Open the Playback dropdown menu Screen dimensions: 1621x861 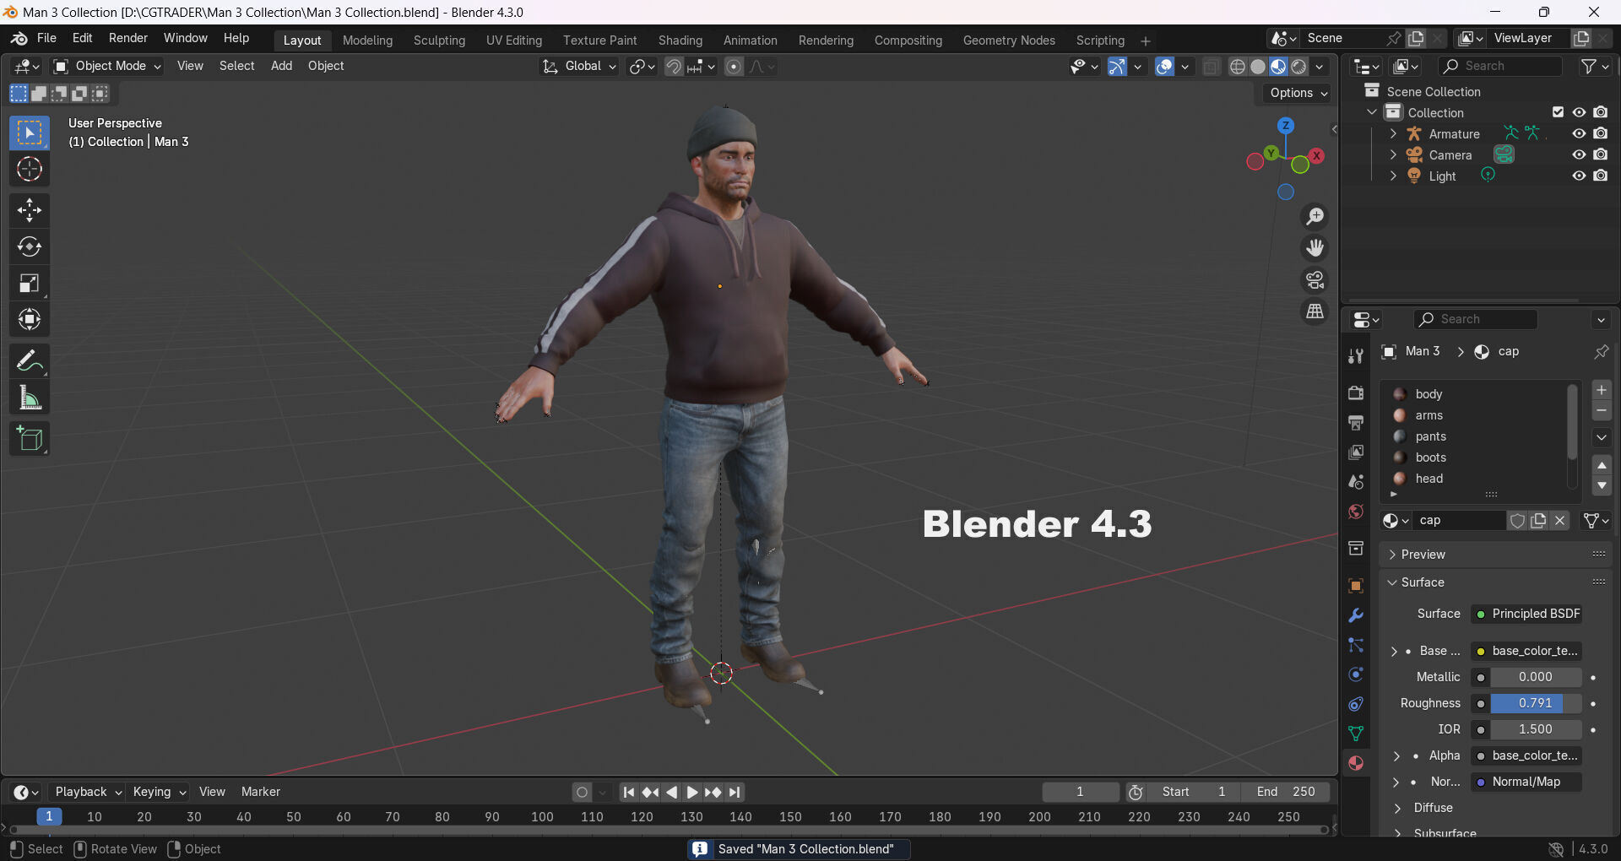tap(88, 792)
